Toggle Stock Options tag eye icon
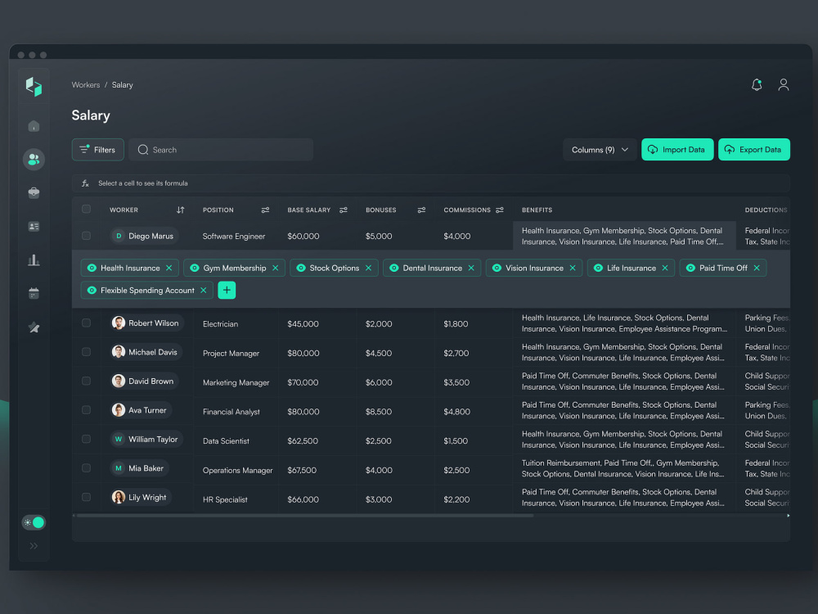 coord(301,268)
